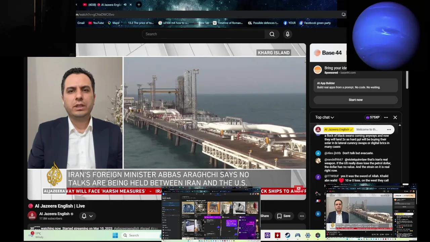The image size is (430, 242).
Task: Click the #aljazeeraenglish hashtag
Action: pos(126,229)
